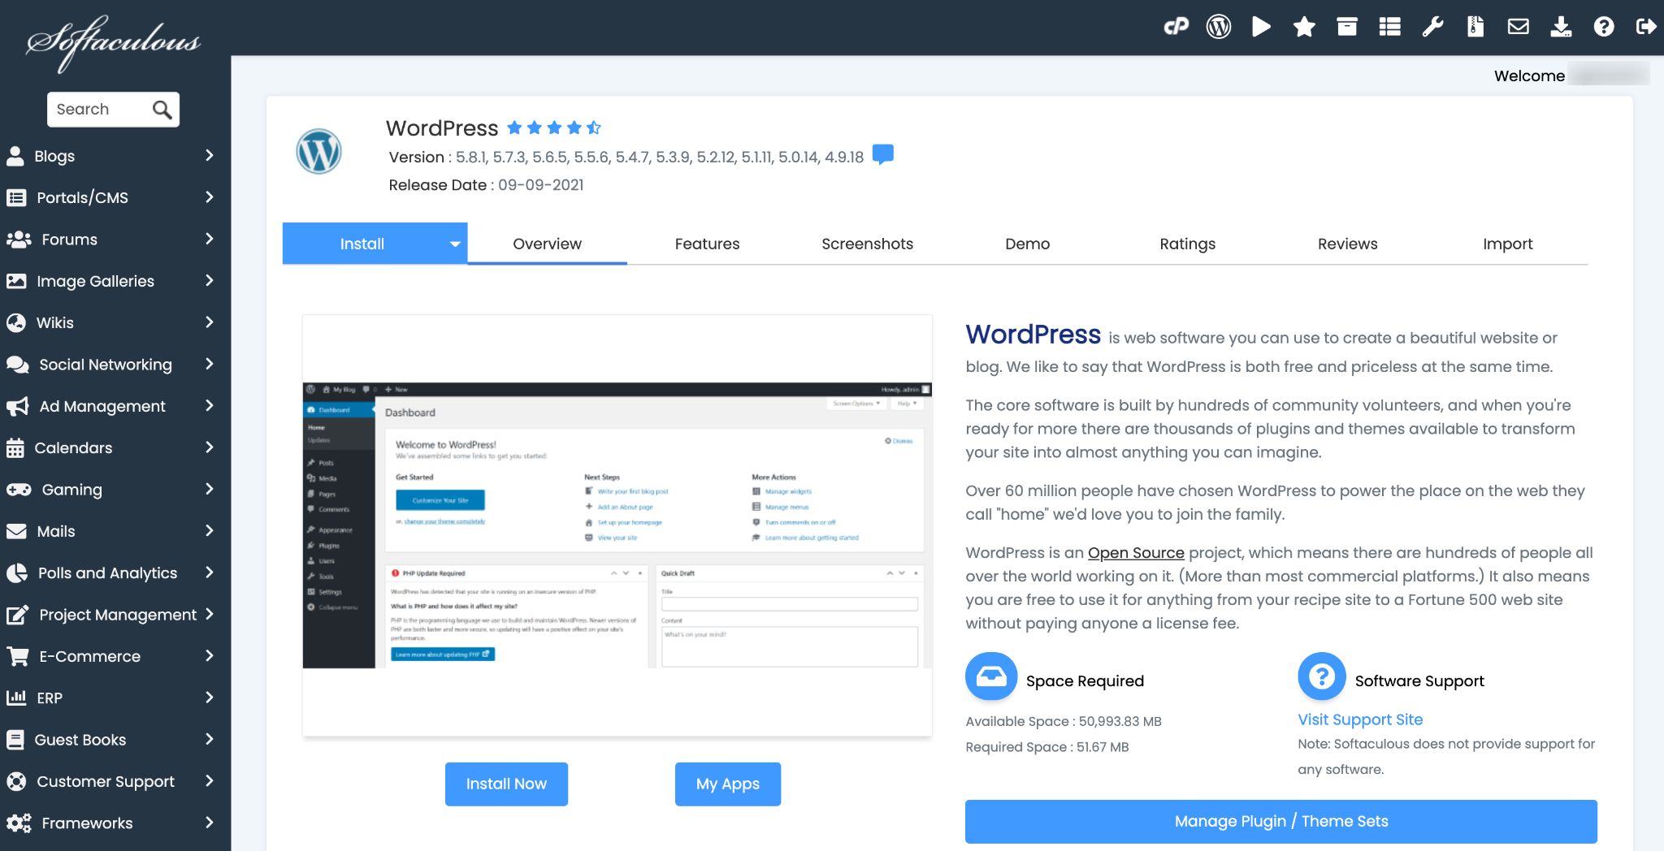
Task: Click the WordPress icon in the top bar
Action: (x=1218, y=26)
